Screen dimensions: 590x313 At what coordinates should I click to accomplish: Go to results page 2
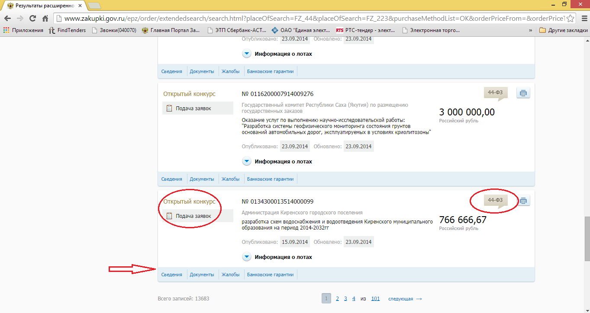337,299
